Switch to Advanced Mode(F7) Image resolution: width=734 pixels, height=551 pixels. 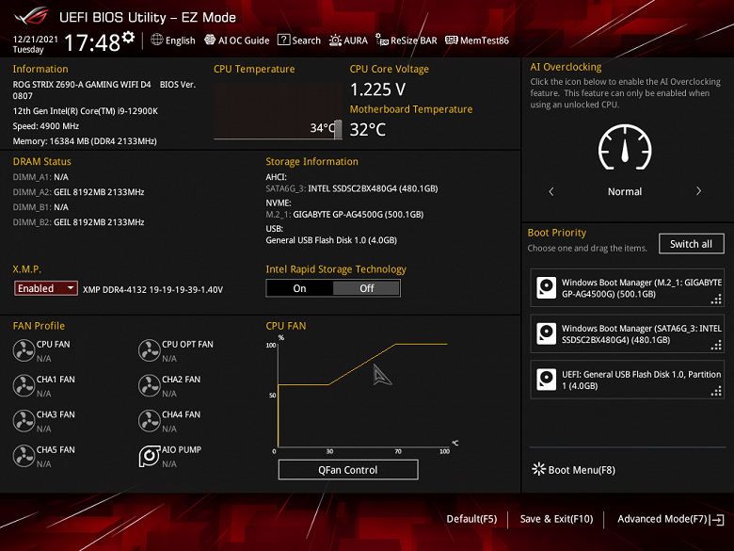click(x=670, y=519)
